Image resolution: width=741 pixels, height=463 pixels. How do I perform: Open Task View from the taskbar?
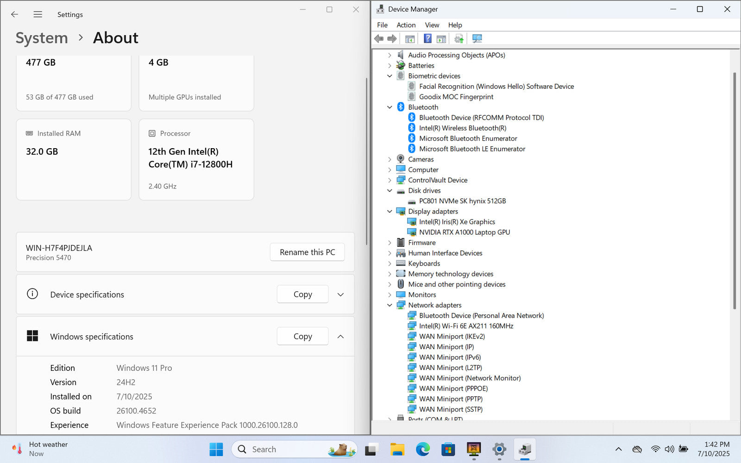tap(371, 449)
